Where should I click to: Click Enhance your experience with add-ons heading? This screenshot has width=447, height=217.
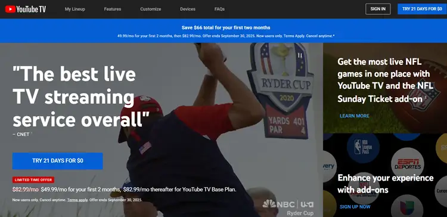386,184
